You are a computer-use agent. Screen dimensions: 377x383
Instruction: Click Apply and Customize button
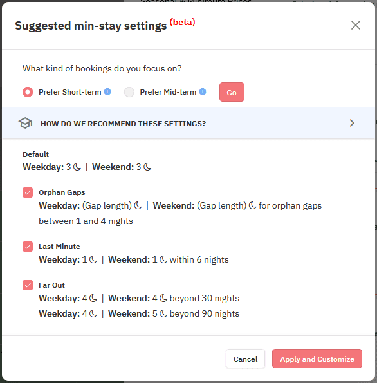click(x=317, y=359)
